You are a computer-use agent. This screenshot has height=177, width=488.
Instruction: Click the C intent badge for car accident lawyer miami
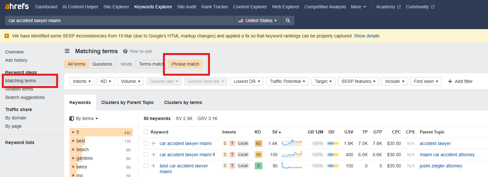pos(225,143)
